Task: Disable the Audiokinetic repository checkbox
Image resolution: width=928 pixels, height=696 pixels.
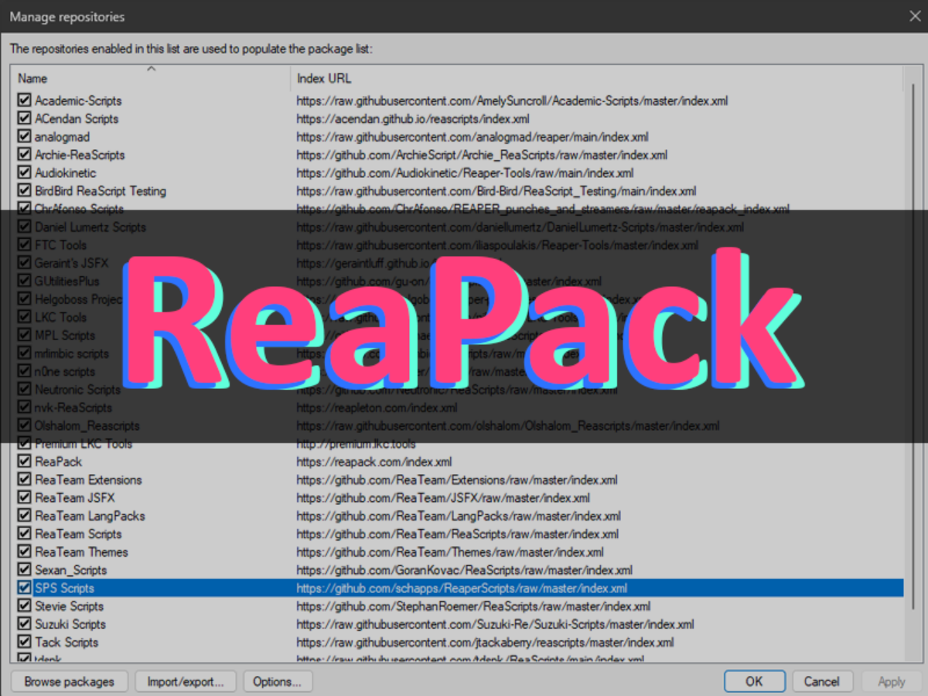Action: coord(25,172)
